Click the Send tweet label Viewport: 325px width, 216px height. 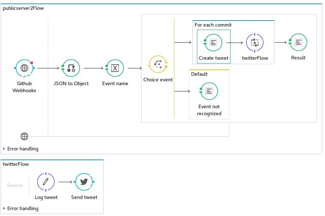tap(84, 197)
